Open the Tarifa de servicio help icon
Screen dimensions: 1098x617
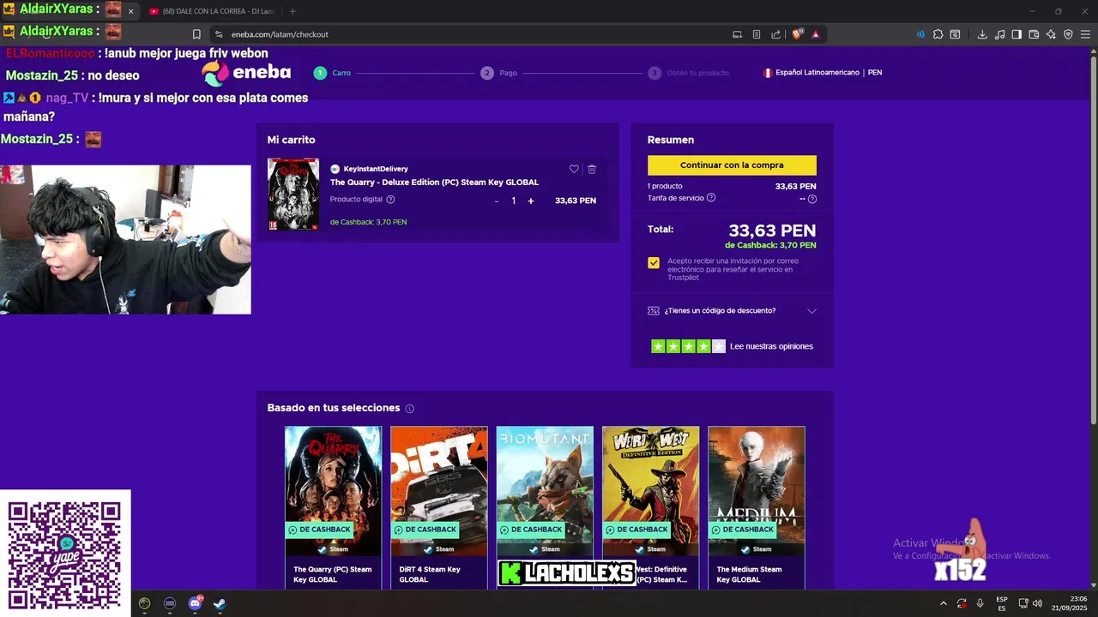[711, 198]
